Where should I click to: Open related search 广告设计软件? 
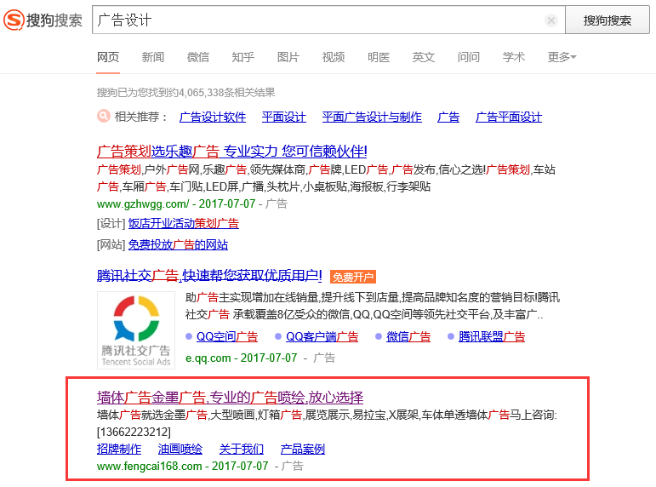coord(213,117)
